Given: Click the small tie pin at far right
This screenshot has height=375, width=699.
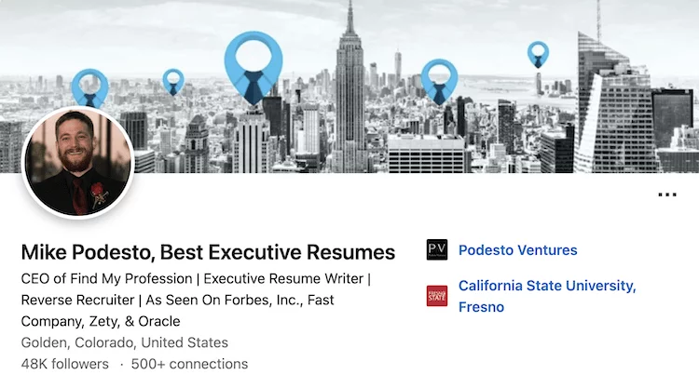Looking at the screenshot, I should tap(538, 55).
